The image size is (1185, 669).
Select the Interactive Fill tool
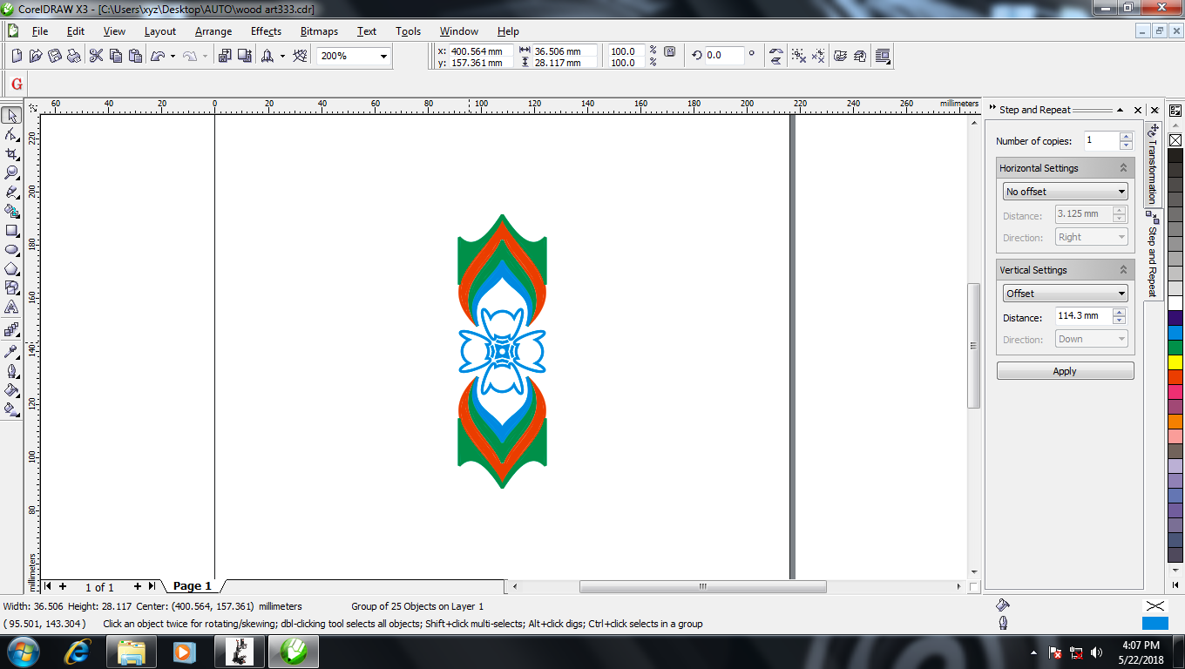[x=11, y=409]
